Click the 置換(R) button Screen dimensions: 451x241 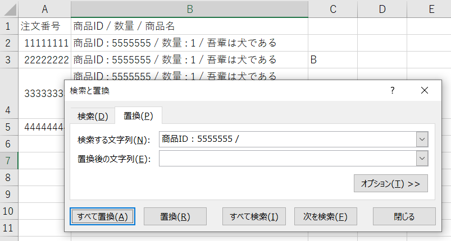[x=175, y=216]
